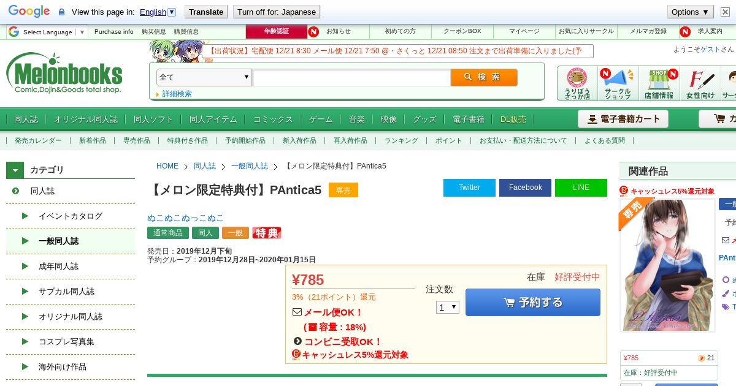Close the Google Translate bar
The width and height of the screenshot is (736, 386).
725,12
